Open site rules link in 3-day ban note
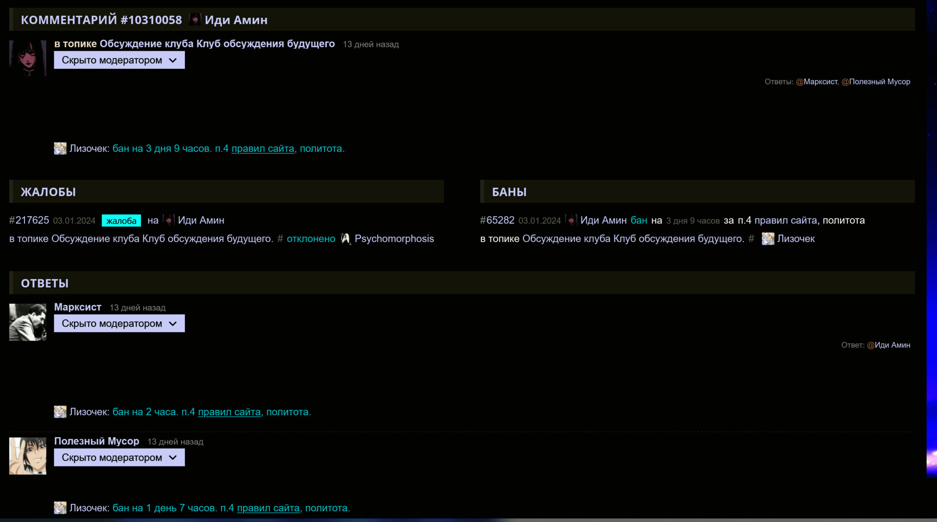 pos(263,149)
